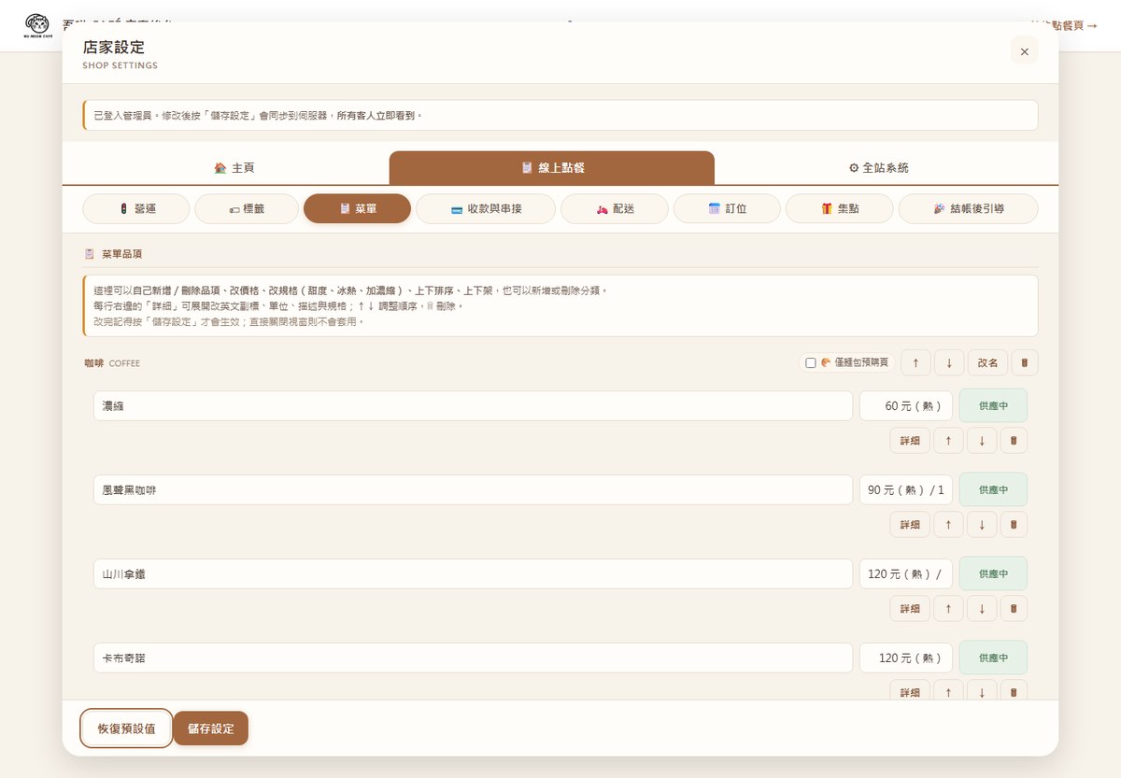Move the 咖啡 category down
Viewport: 1121px width, 778px height.
click(x=949, y=362)
